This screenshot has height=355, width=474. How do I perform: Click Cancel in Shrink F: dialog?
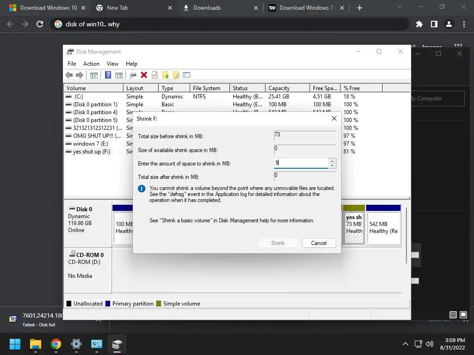319,243
